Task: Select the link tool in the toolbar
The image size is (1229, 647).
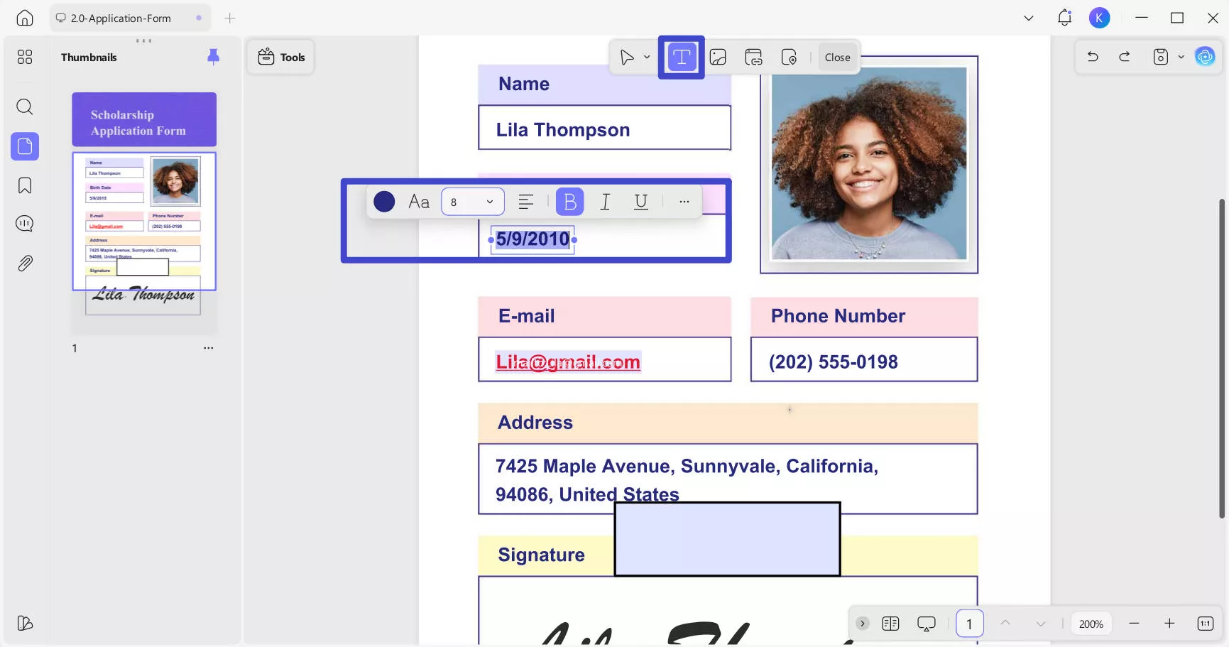Action: tap(753, 57)
